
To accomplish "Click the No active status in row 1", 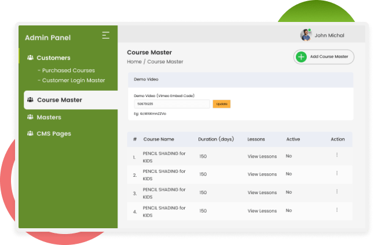I will click(x=289, y=156).
